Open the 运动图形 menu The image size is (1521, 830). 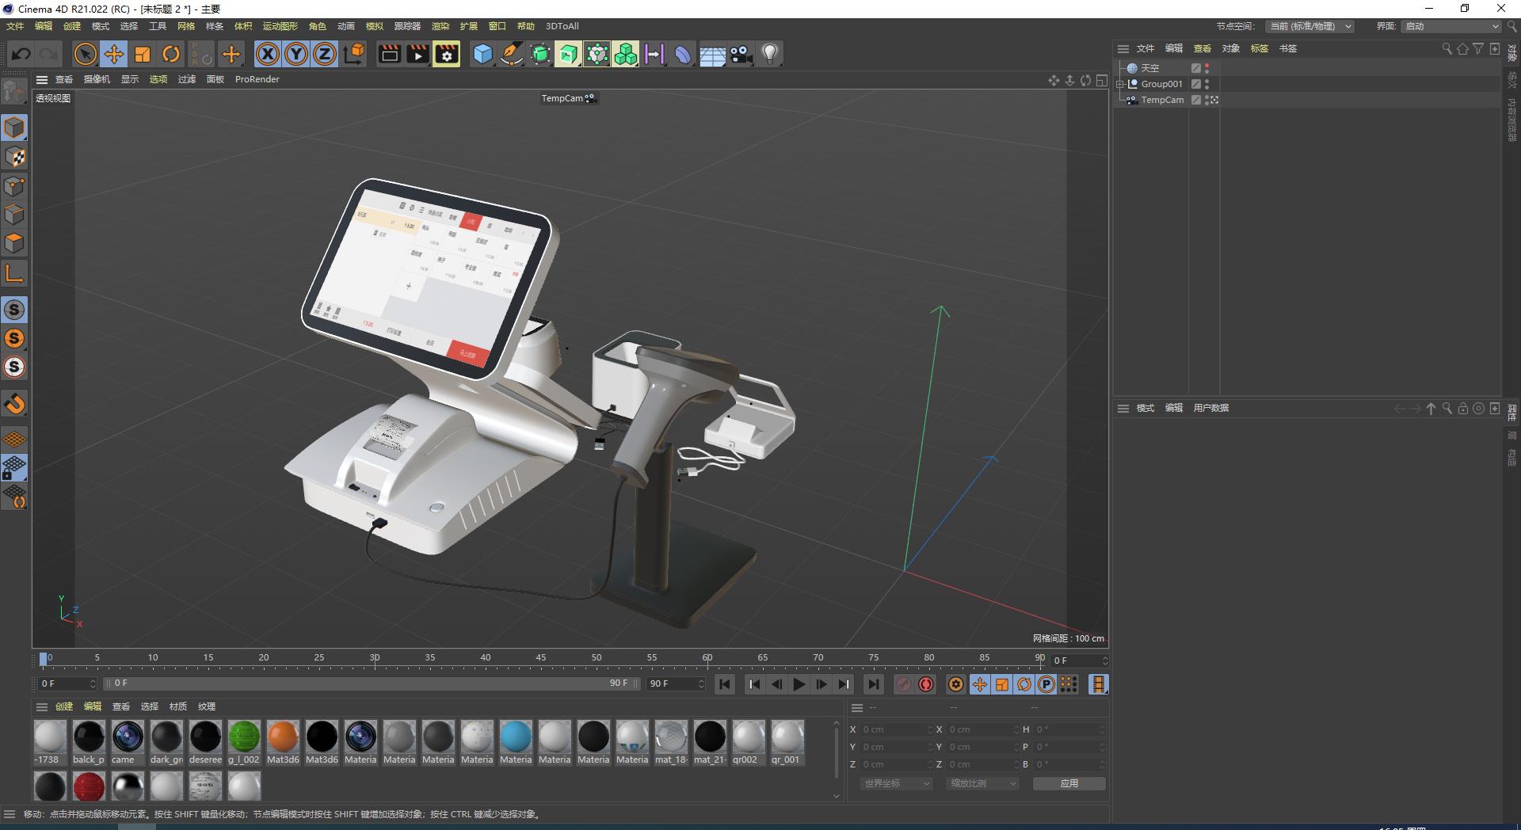(x=280, y=26)
